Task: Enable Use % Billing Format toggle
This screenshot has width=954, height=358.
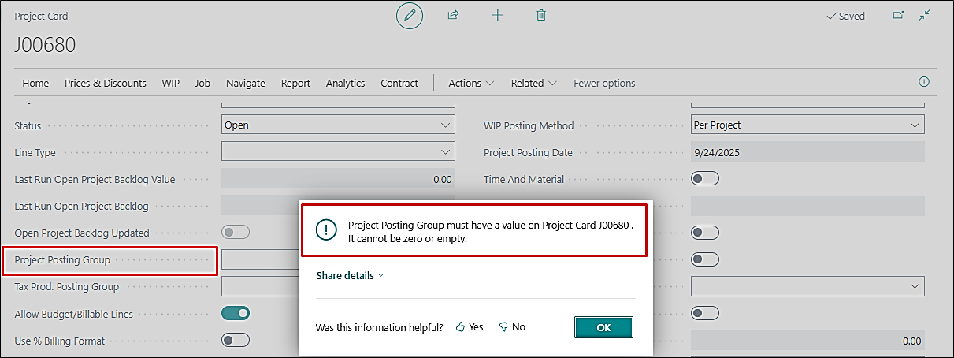Action: pos(236,341)
